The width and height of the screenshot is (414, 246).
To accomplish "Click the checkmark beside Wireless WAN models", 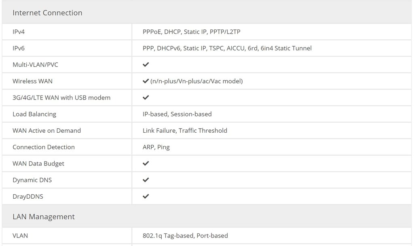I will (146, 81).
